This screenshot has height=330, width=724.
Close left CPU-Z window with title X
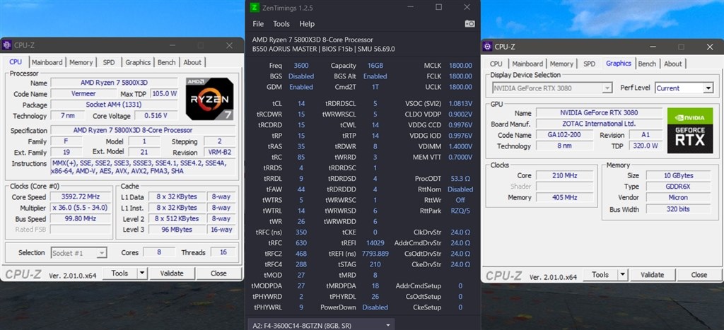click(230, 45)
